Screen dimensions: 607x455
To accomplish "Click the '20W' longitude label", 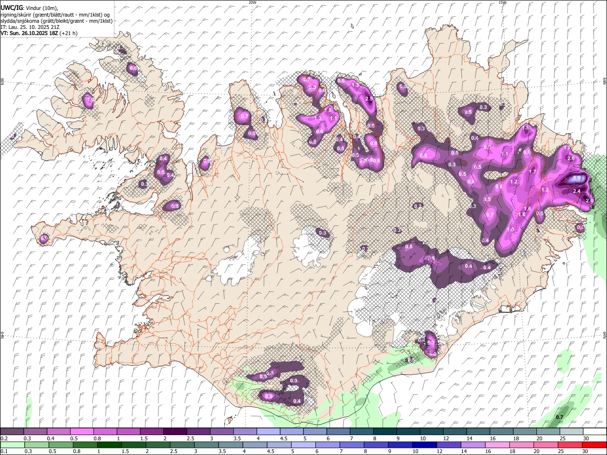I will 252,2.
